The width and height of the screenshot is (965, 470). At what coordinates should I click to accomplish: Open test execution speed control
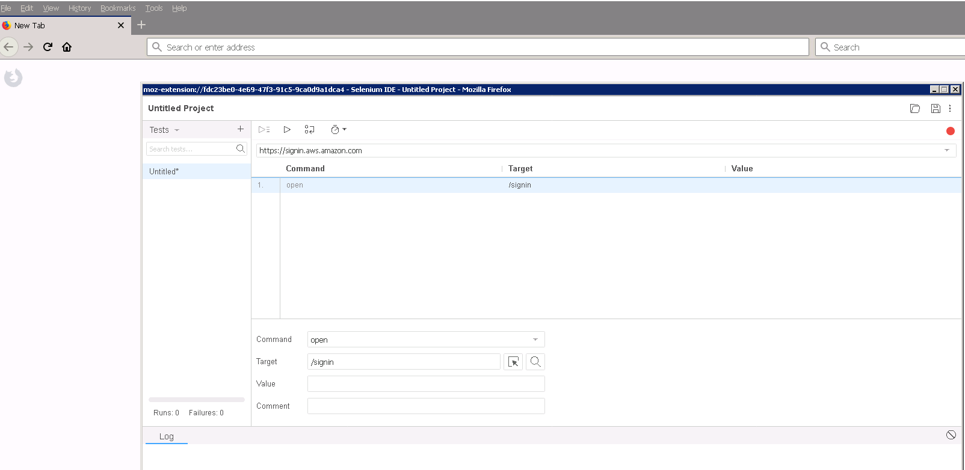(338, 129)
